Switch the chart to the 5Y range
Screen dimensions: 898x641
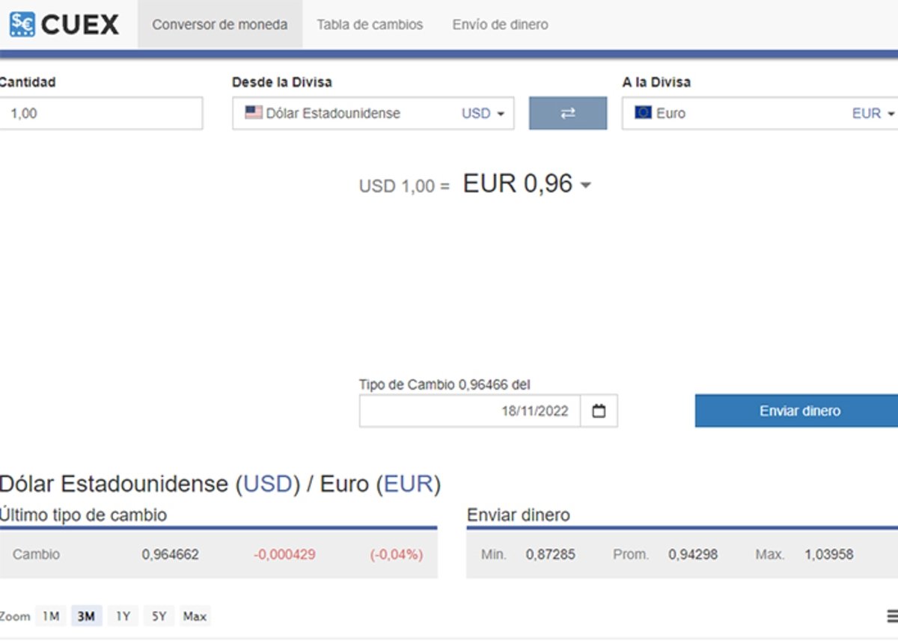click(x=159, y=616)
